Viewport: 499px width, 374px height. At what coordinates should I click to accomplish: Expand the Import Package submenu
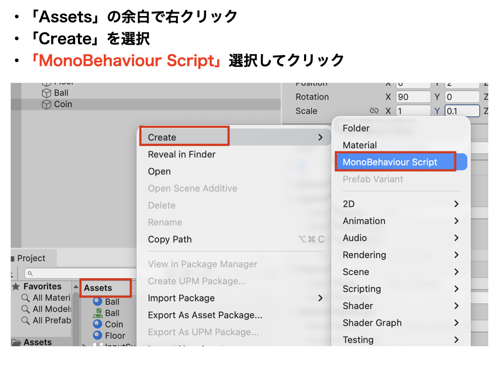tap(320, 298)
